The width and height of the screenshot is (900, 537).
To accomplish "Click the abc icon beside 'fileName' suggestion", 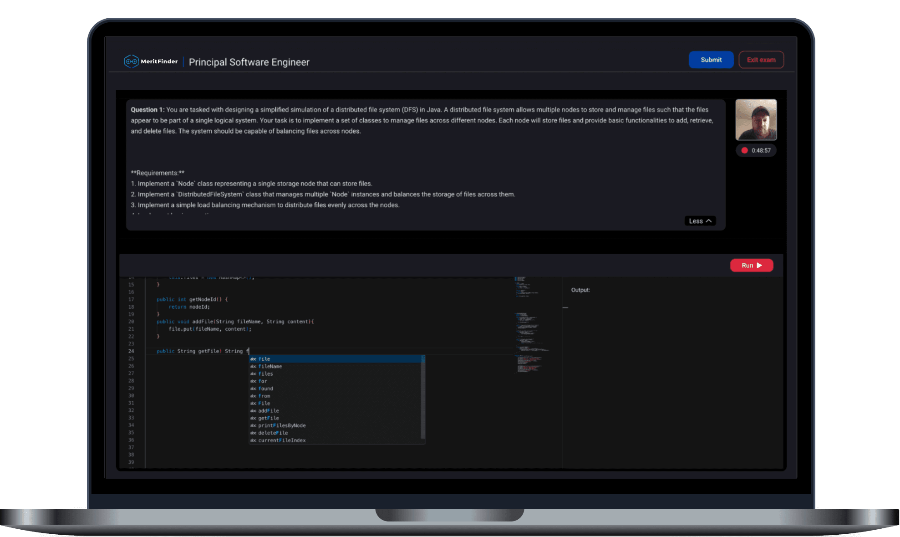I will click(253, 367).
